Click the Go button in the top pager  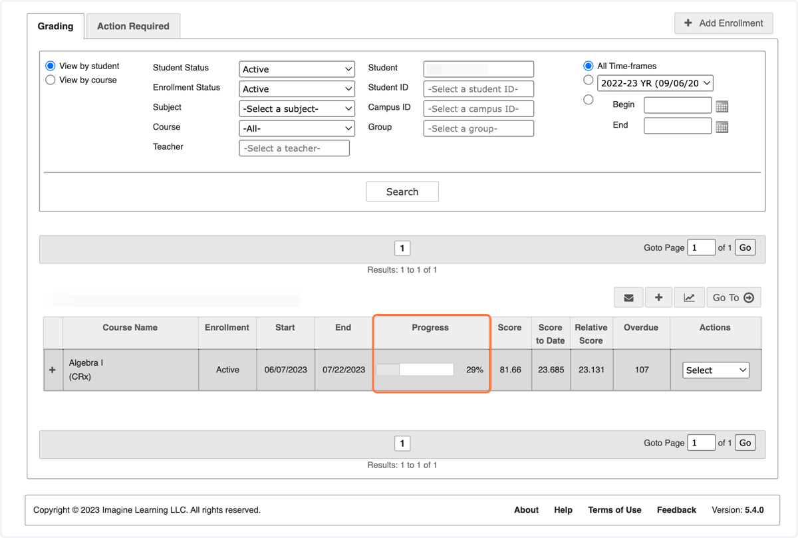(x=745, y=247)
